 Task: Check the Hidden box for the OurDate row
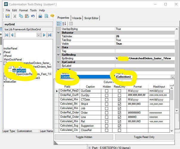pyautogui.click(x=106, y=91)
